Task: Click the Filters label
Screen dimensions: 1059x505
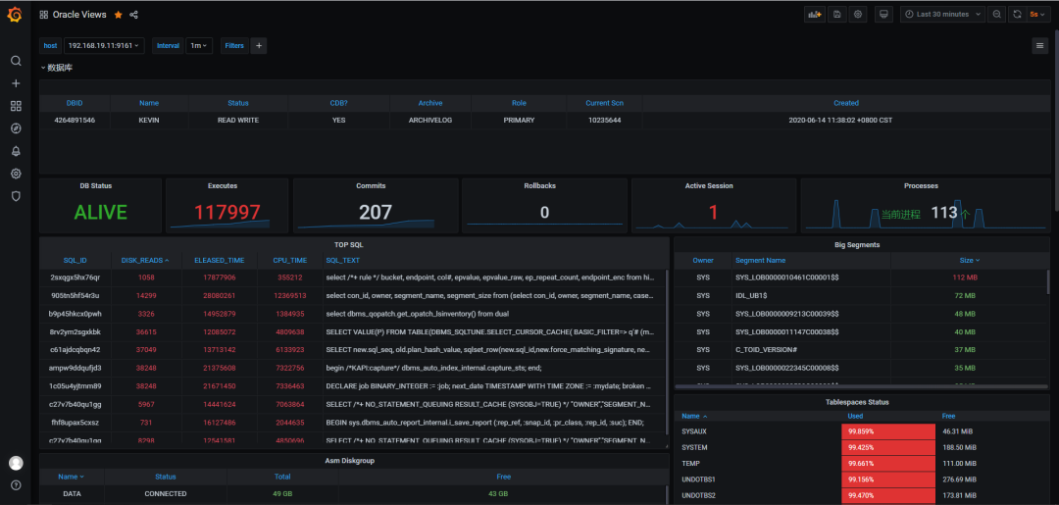Action: coord(234,45)
